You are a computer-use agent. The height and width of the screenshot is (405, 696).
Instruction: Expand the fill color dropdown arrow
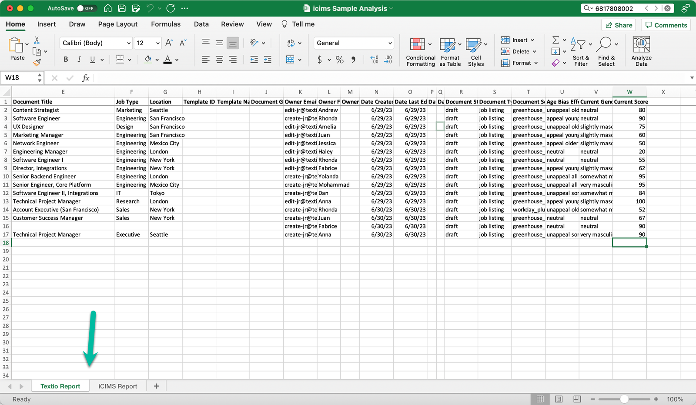pos(156,59)
